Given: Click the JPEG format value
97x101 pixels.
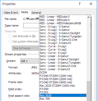Looking at the screenshot, I should pos(34,67).
